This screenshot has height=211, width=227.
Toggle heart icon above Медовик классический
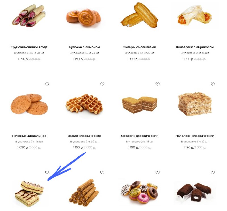(x=157, y=84)
